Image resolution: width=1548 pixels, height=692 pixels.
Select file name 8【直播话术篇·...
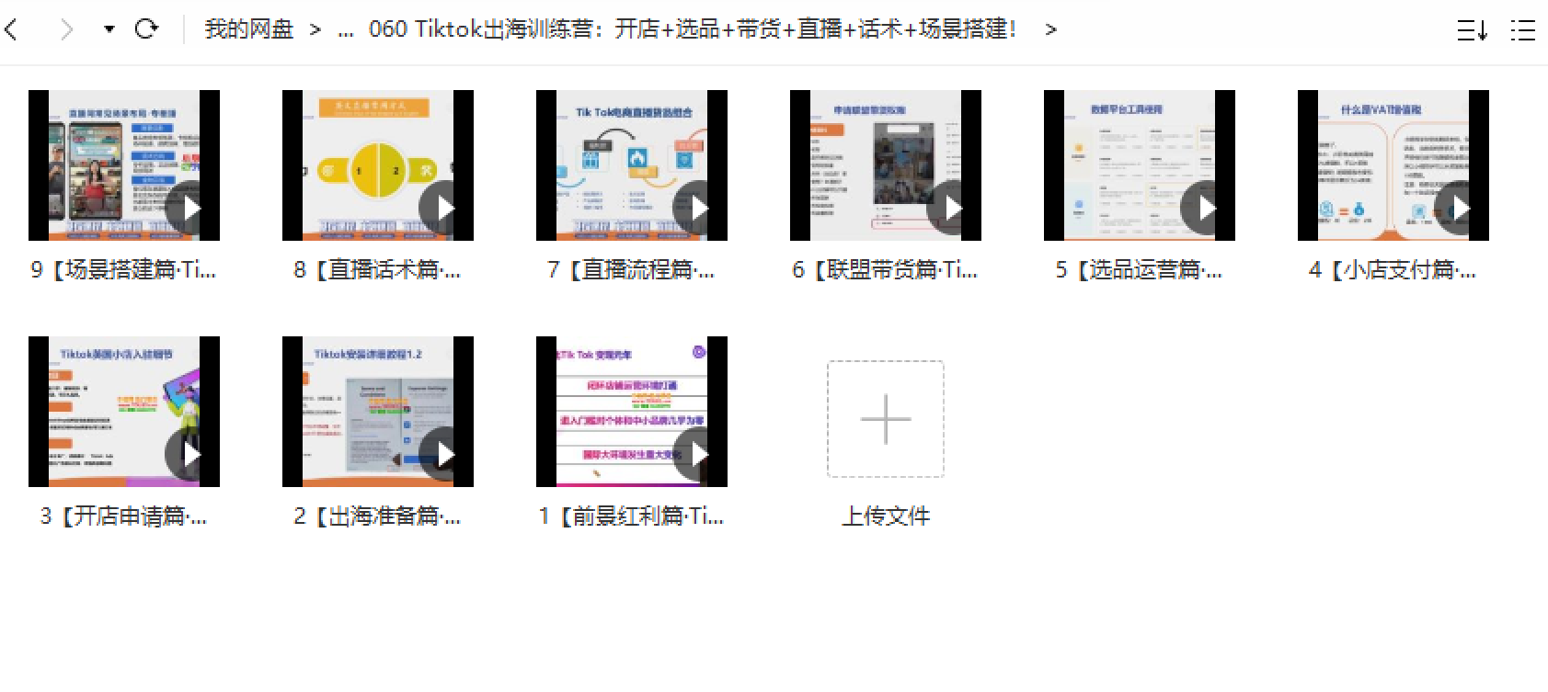click(378, 269)
